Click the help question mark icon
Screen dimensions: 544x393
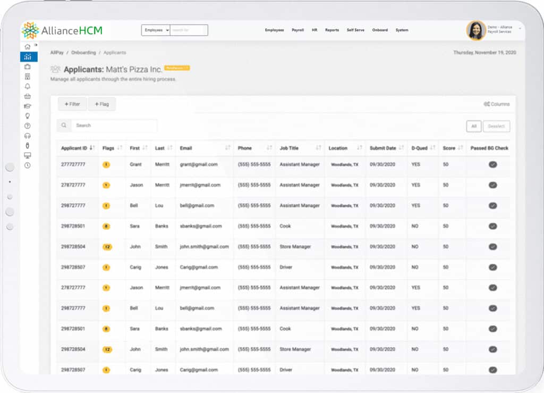pos(29,125)
